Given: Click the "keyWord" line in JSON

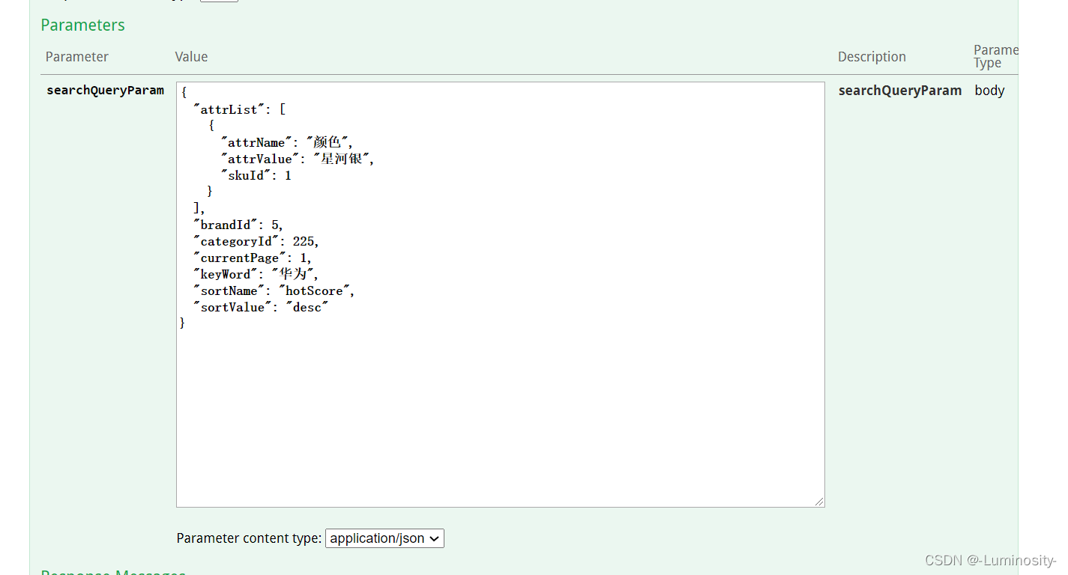Looking at the screenshot, I should pos(256,274).
